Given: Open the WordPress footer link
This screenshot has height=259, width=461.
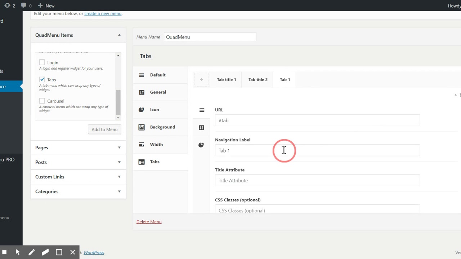Looking at the screenshot, I should pos(94,253).
